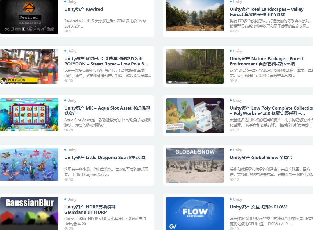Click 'GaussianBlur_HDRP v1.0' description text

(x=105, y=221)
